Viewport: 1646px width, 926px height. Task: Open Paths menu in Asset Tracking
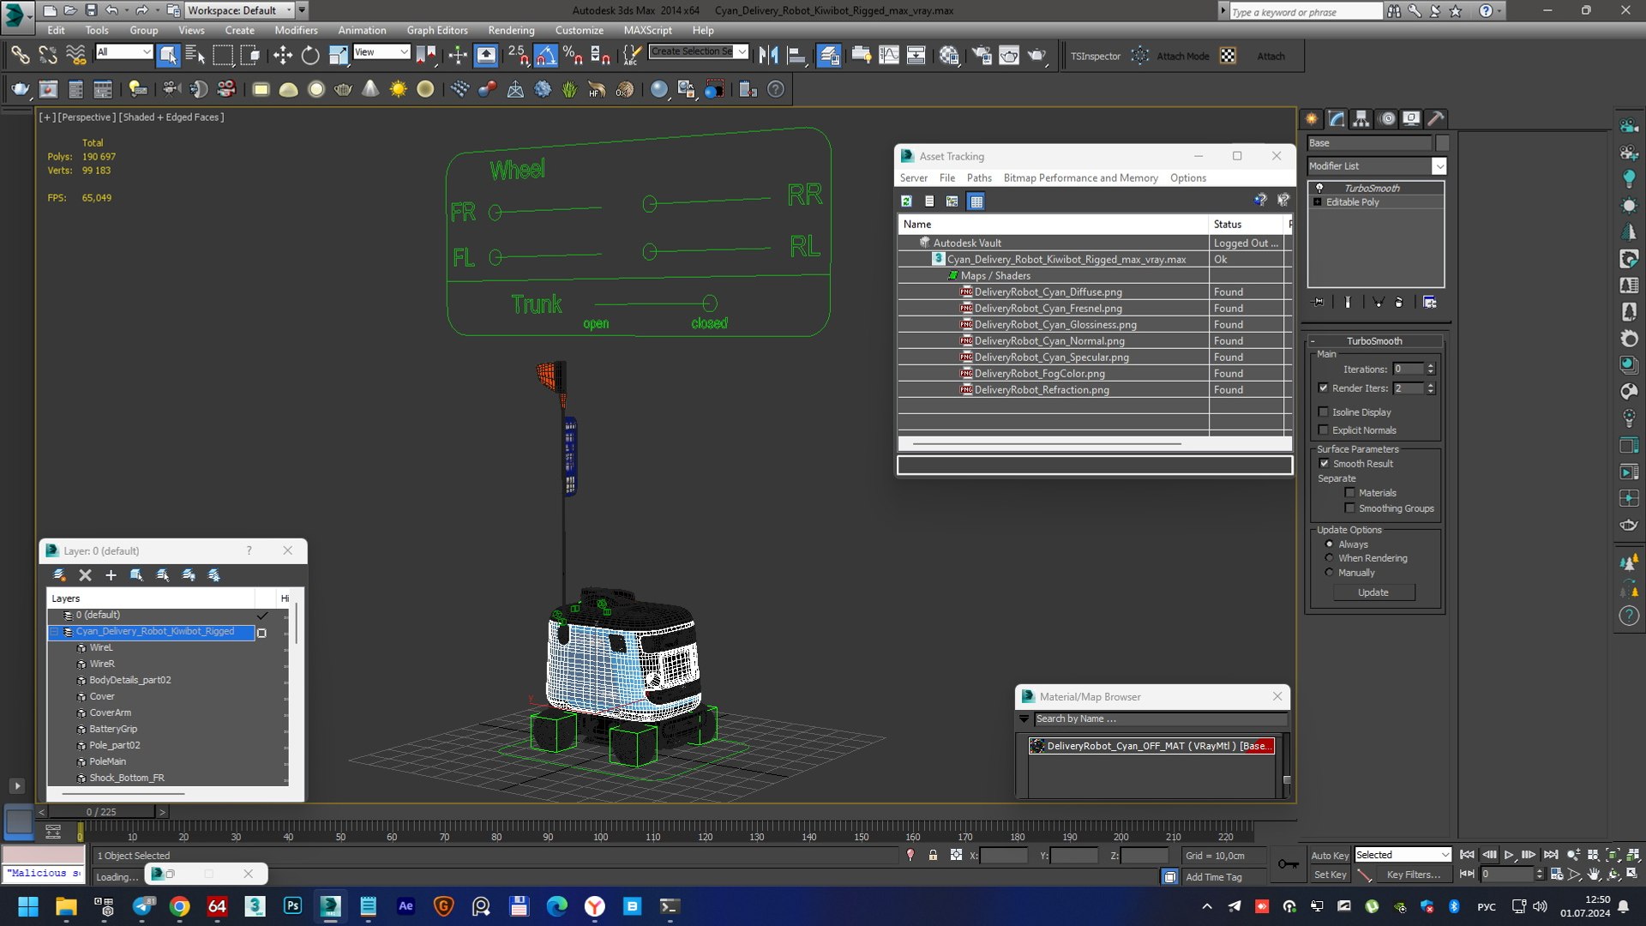click(x=979, y=178)
